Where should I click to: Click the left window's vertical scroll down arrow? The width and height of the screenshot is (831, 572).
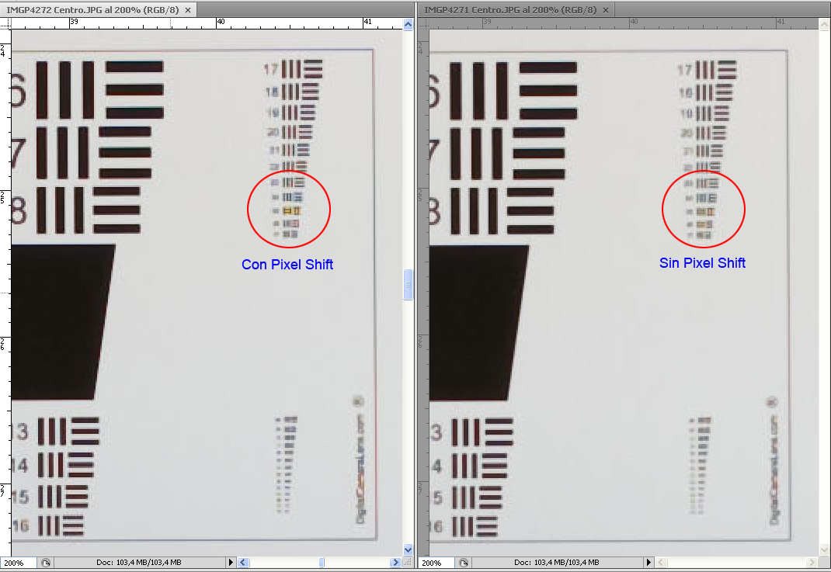pos(409,549)
